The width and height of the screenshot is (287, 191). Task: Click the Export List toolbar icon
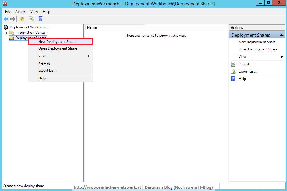point(31,19)
